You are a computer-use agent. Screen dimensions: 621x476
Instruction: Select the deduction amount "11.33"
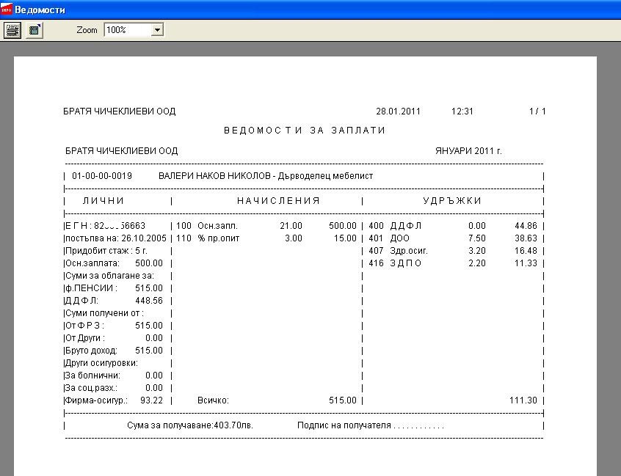tap(526, 263)
